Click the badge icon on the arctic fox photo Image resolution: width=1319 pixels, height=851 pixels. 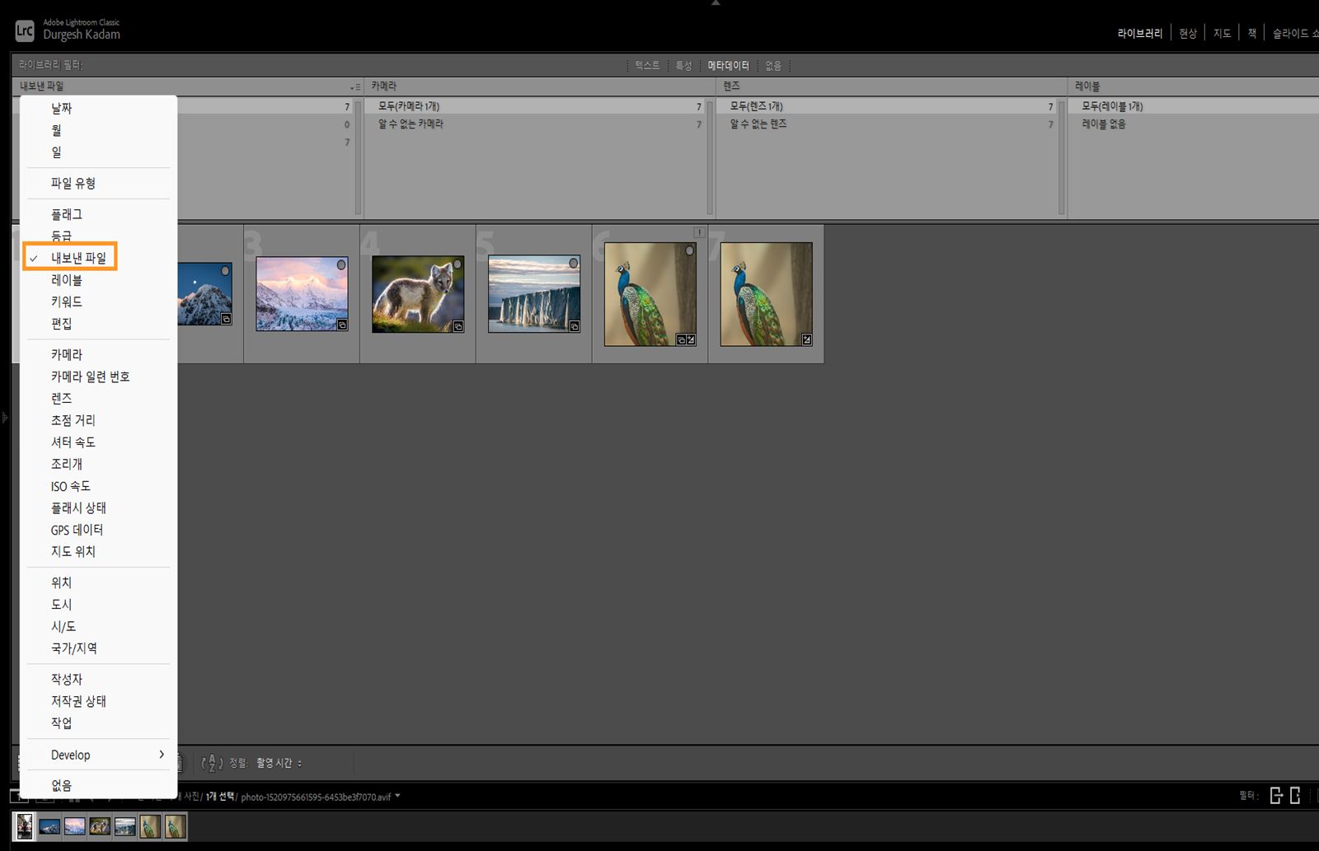458,326
